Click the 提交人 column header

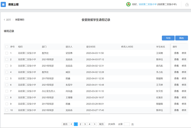(69, 47)
